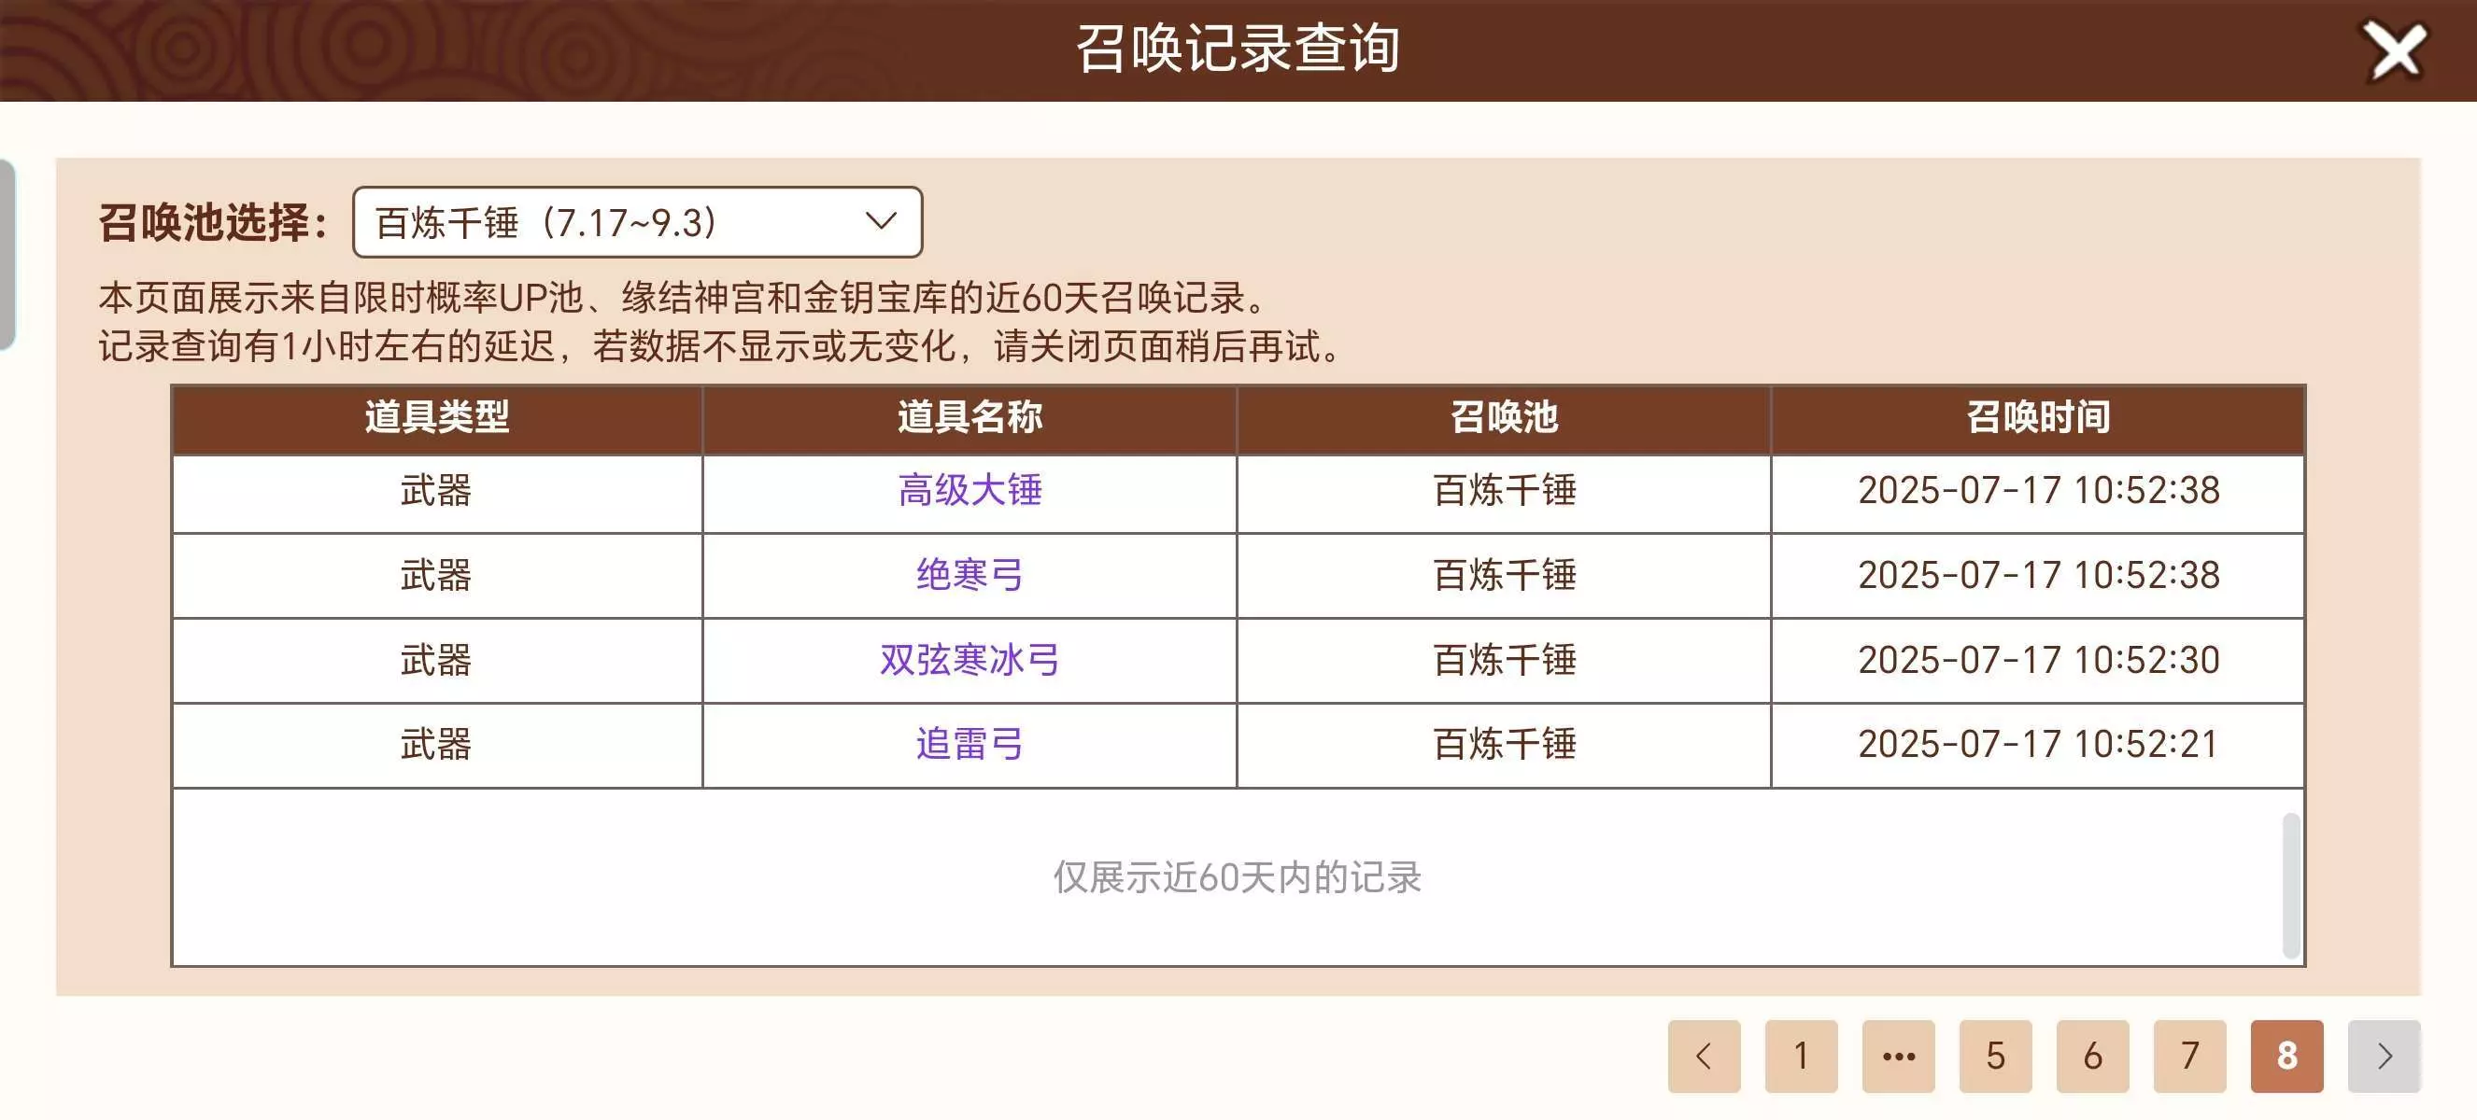Click the left edge side handle
The height and width of the screenshot is (1120, 2477).
pyautogui.click(x=6, y=255)
